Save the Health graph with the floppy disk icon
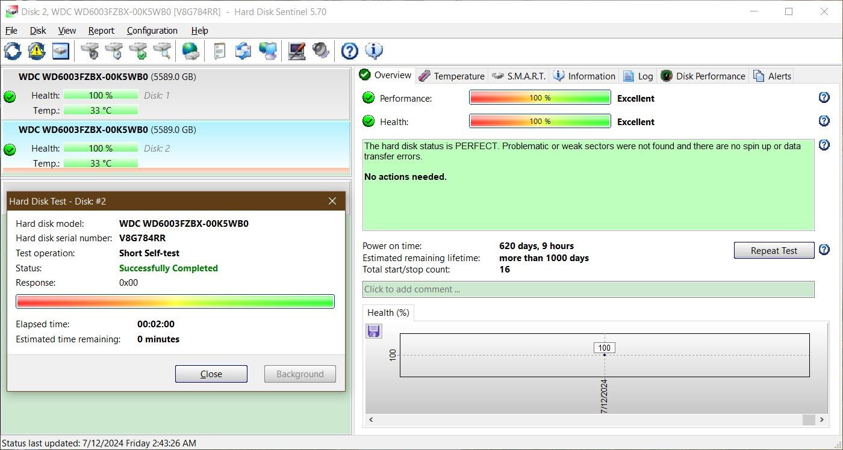This screenshot has height=450, width=843. 373,331
